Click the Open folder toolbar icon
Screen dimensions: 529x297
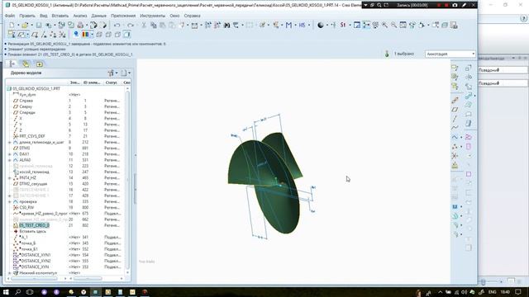[25, 25]
